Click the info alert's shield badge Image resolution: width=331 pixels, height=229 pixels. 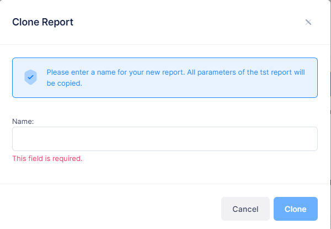[x=30, y=77]
